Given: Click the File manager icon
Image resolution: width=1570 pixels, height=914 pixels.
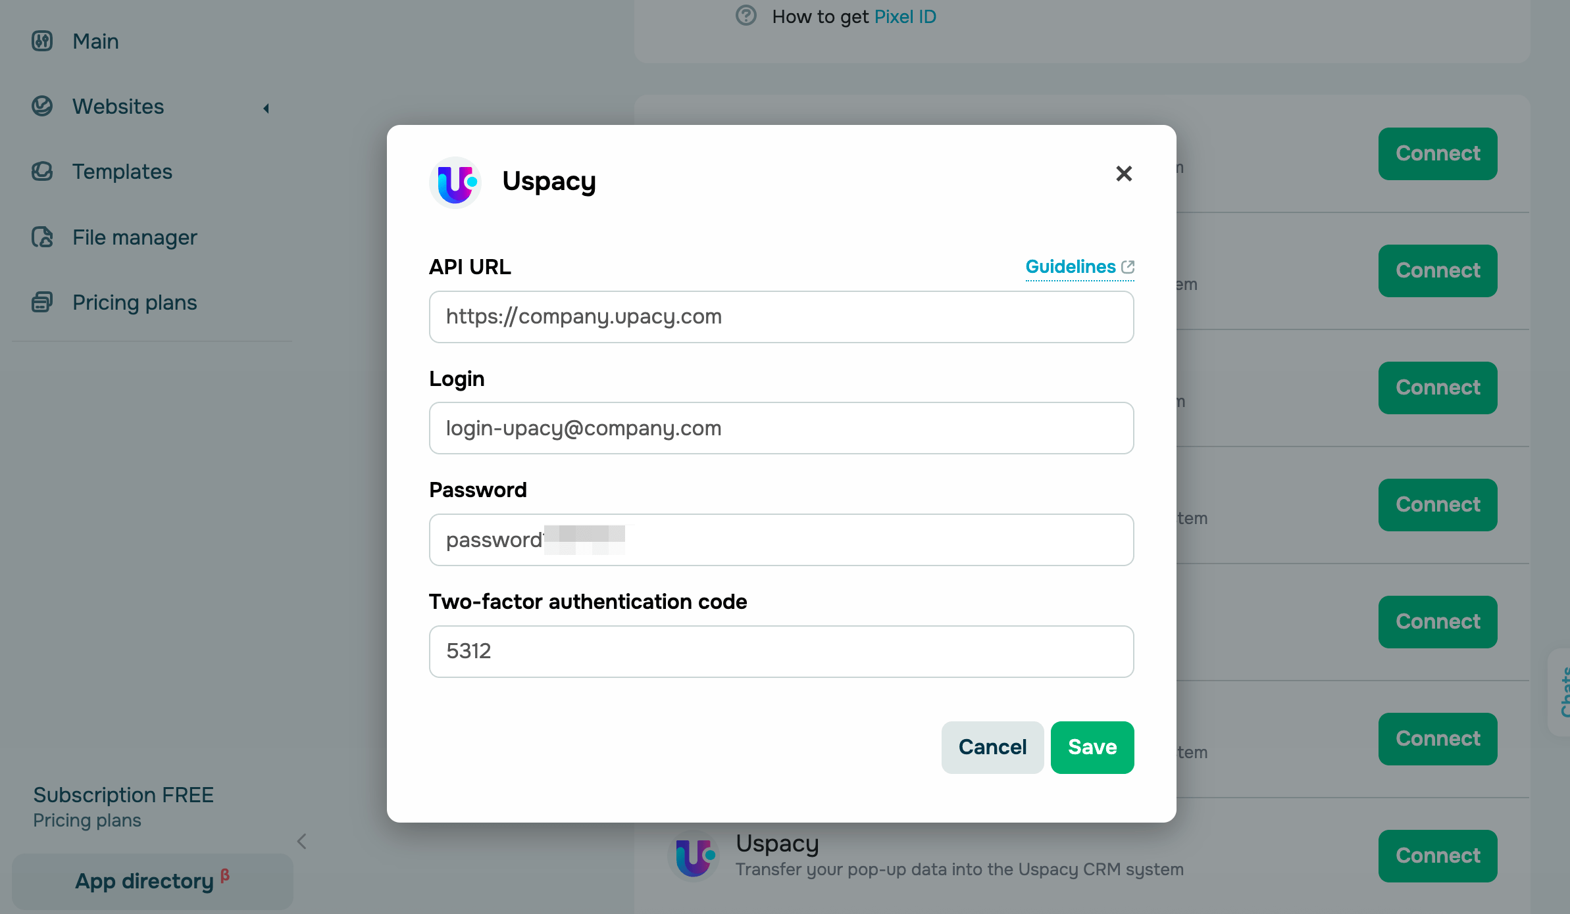Looking at the screenshot, I should pyautogui.click(x=42, y=237).
